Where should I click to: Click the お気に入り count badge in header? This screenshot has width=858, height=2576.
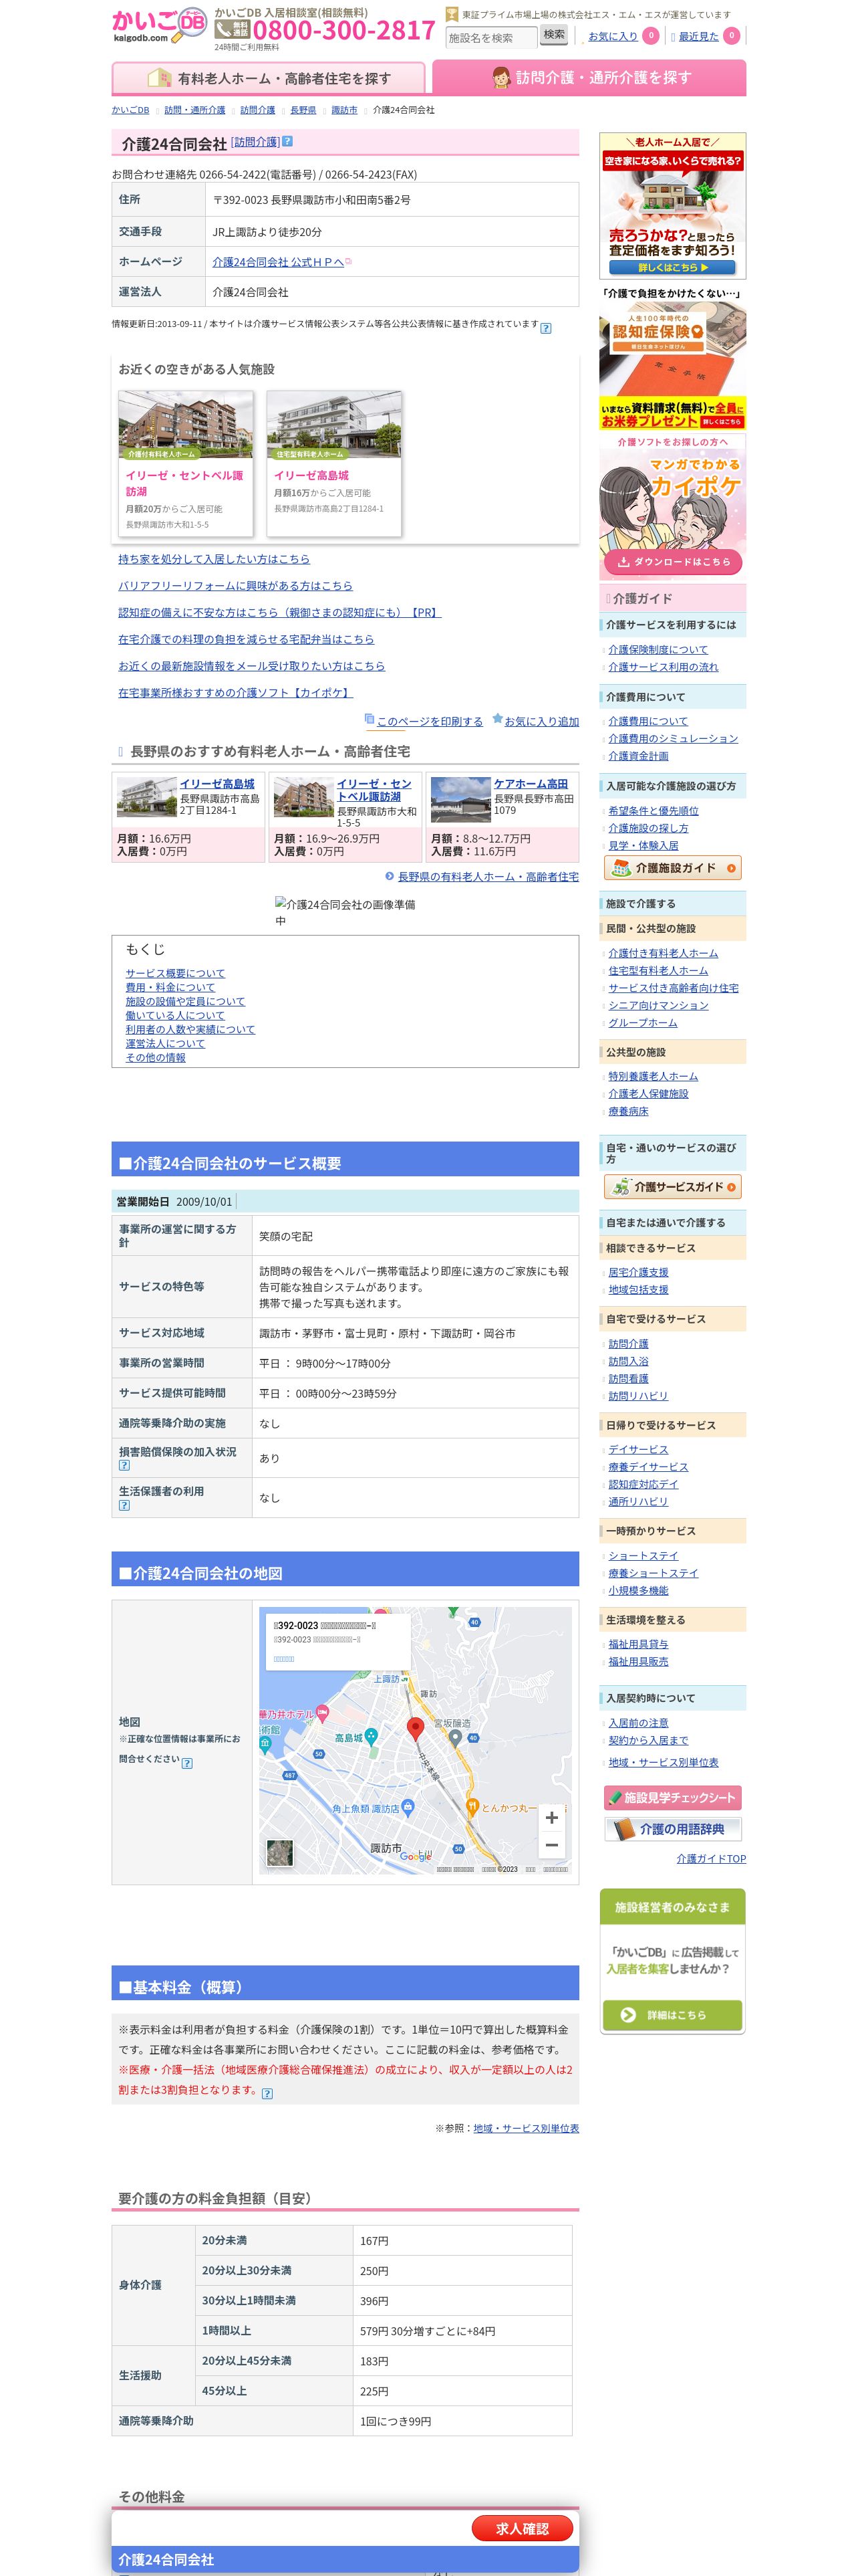pos(650,36)
